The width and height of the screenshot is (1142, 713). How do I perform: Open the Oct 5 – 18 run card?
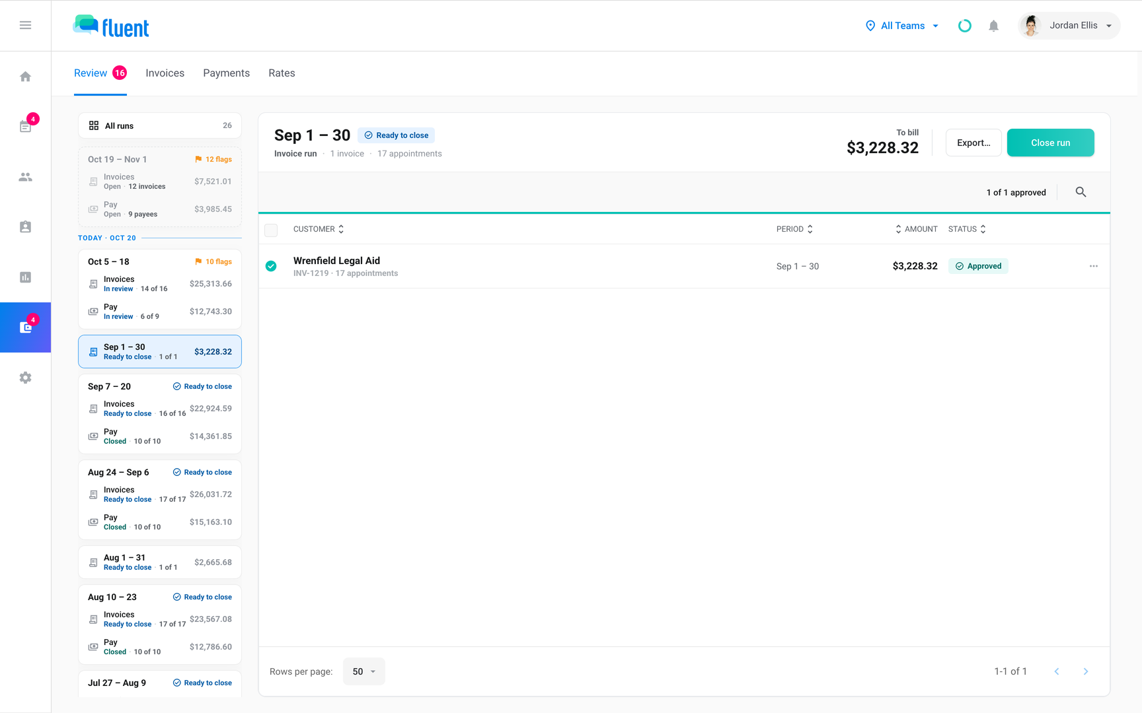click(x=160, y=289)
